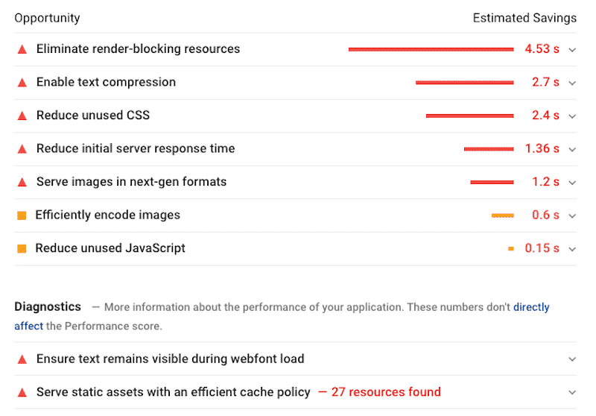596x416 pixels.
Task: Click orange square icon beside Reduce unused JavaScript
Action: coord(22,248)
